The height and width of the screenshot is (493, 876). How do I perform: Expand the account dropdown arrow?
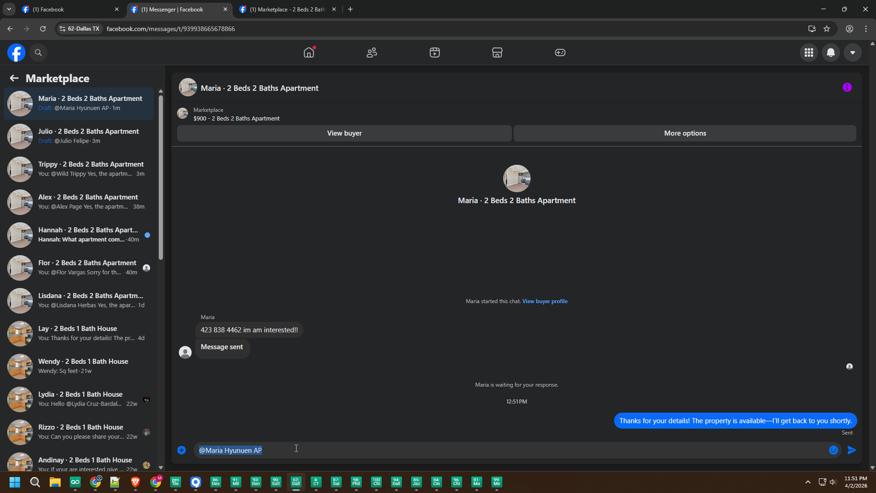(853, 52)
